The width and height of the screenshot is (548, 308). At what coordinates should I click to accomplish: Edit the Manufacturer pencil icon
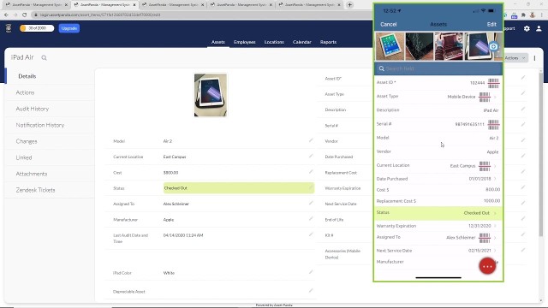(311, 219)
